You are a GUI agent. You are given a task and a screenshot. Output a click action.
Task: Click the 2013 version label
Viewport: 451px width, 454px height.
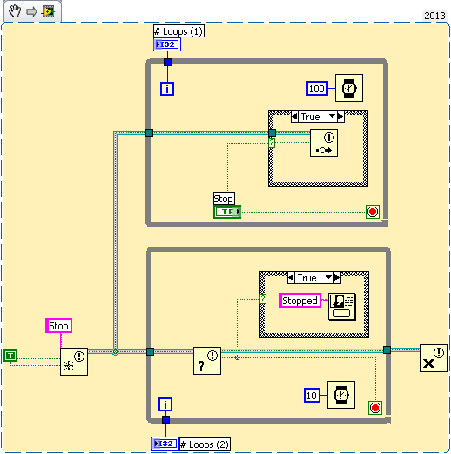tap(434, 16)
